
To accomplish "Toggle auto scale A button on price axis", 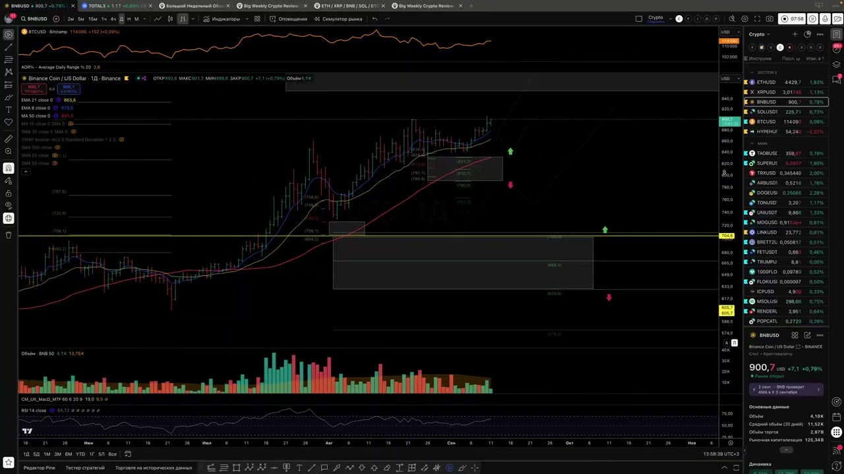I will coord(727,343).
